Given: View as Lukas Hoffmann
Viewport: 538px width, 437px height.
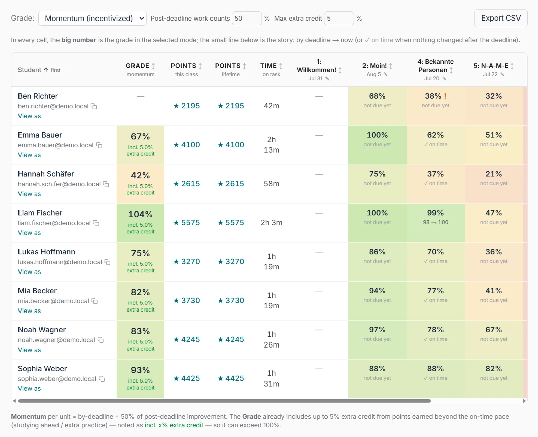Looking at the screenshot, I should (x=29, y=272).
